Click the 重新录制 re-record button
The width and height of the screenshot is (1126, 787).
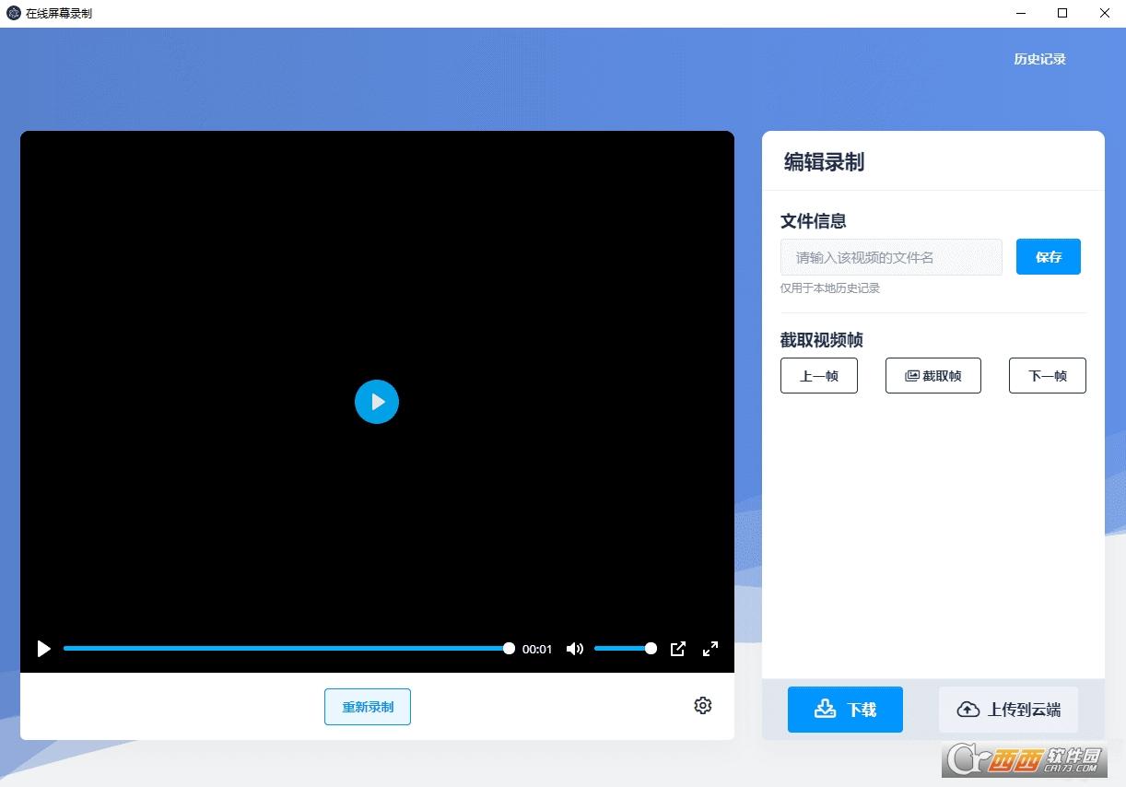coord(368,707)
